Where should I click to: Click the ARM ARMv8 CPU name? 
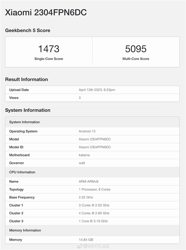click(89, 181)
